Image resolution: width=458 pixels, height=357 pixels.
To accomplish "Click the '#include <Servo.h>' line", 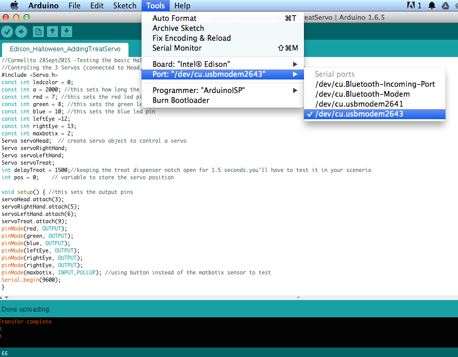I will tap(29, 75).
